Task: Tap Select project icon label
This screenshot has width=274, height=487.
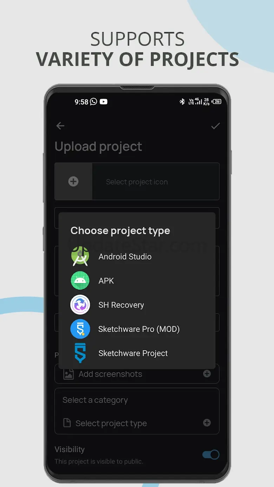Action: [137, 182]
